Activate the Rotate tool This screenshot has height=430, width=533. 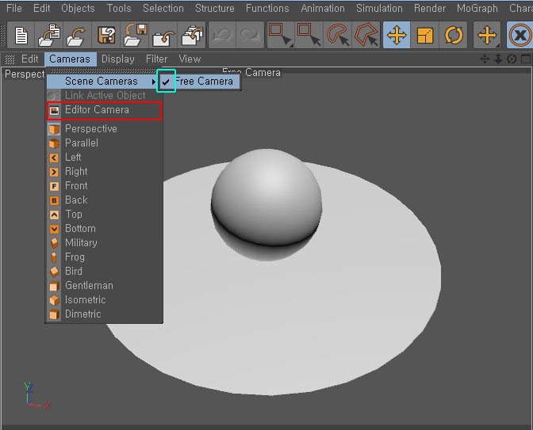[x=454, y=36]
